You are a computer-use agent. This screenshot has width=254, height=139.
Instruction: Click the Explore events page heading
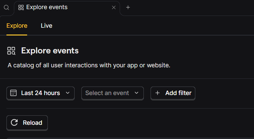[50, 51]
